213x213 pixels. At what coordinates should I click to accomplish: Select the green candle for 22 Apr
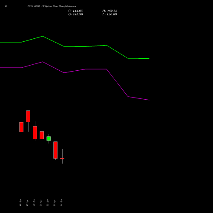click(x=49, y=138)
